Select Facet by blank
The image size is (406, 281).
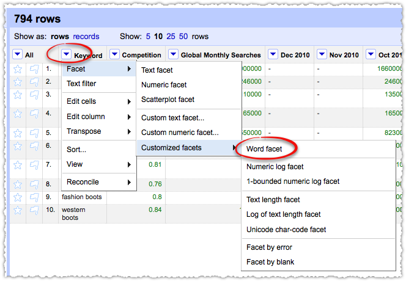click(318, 262)
